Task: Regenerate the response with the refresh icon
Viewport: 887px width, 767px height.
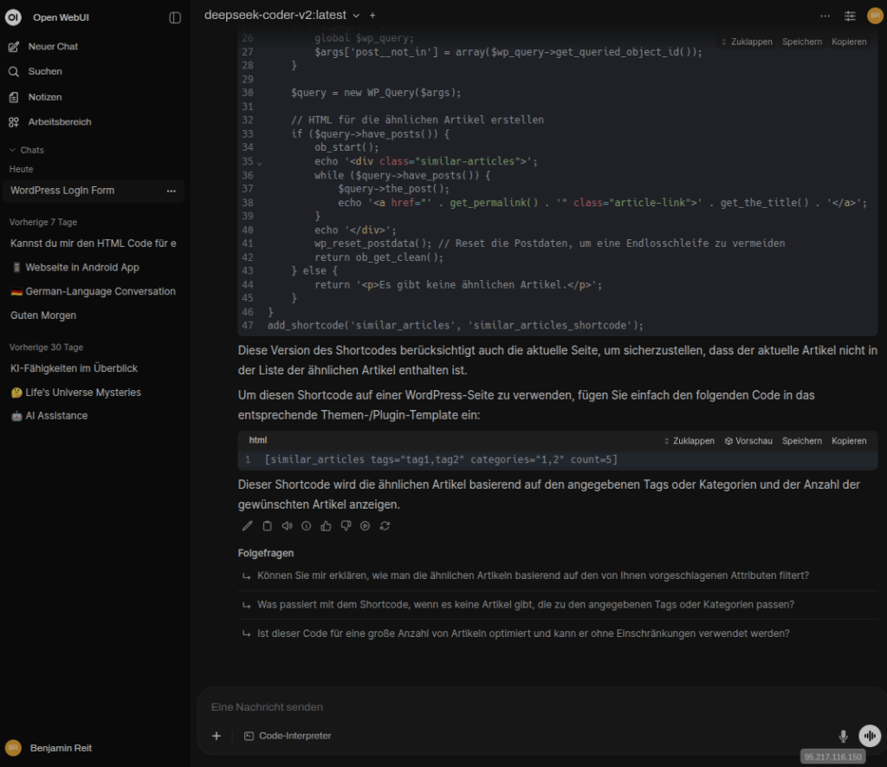Action: [x=385, y=525]
